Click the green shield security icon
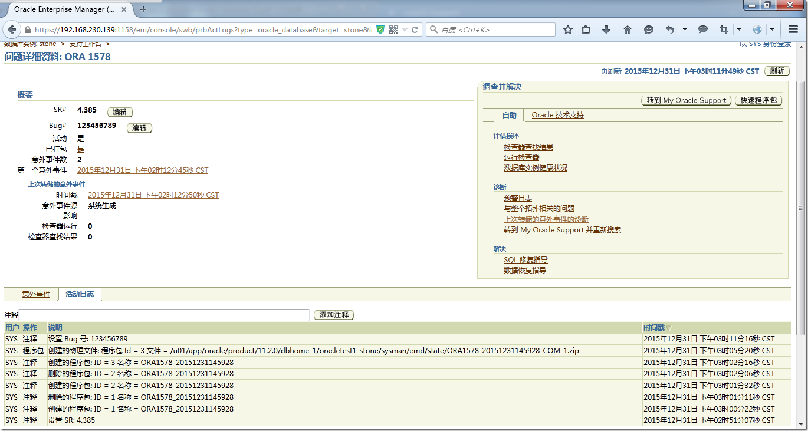The width and height of the screenshot is (808, 431). (x=381, y=29)
